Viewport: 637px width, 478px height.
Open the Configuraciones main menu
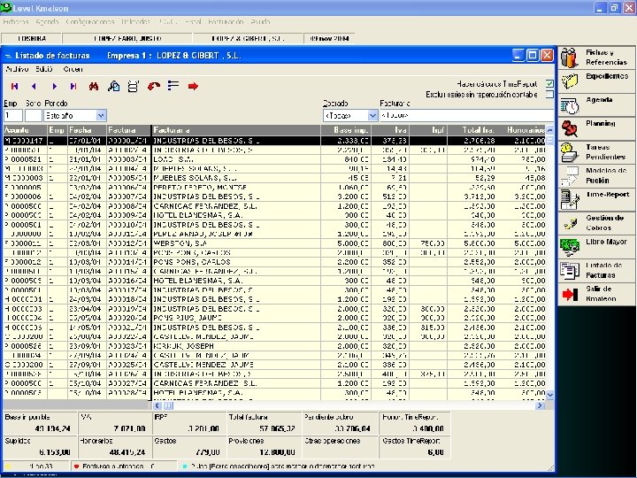tap(89, 21)
